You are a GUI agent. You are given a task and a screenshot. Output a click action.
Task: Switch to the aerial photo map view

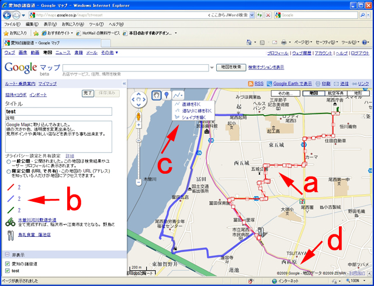click(x=335, y=93)
